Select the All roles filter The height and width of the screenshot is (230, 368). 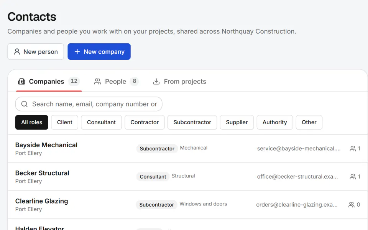click(x=32, y=122)
